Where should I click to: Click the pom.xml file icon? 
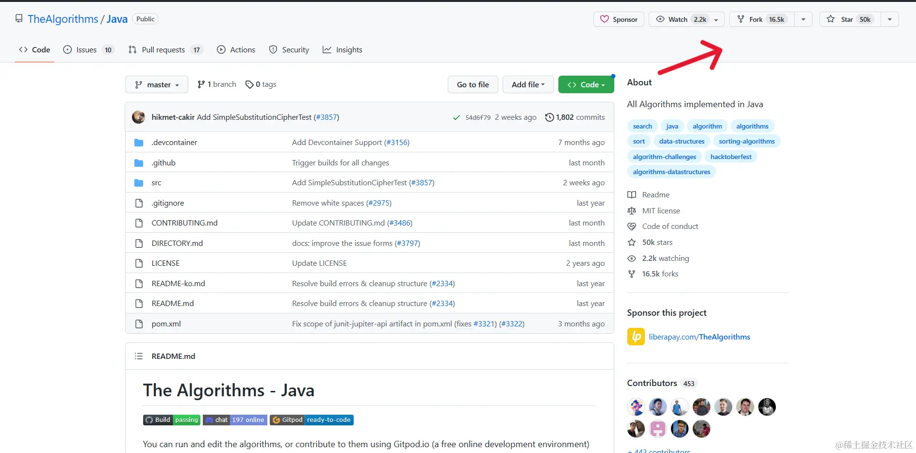tap(139, 324)
